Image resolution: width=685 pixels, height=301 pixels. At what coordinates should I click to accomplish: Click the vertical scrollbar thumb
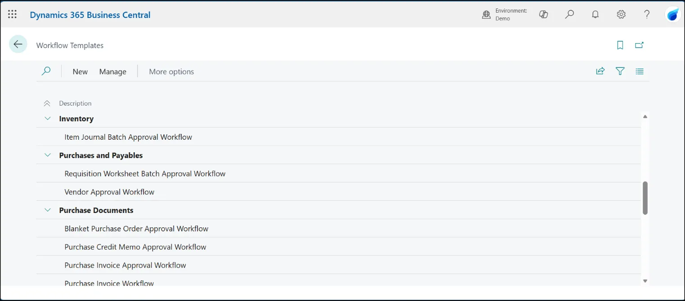(x=645, y=198)
